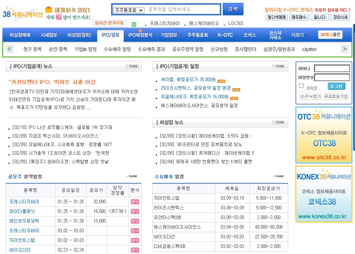Click 빨간색매매 button
This screenshot has width=355, height=254.
click(x=276, y=17)
